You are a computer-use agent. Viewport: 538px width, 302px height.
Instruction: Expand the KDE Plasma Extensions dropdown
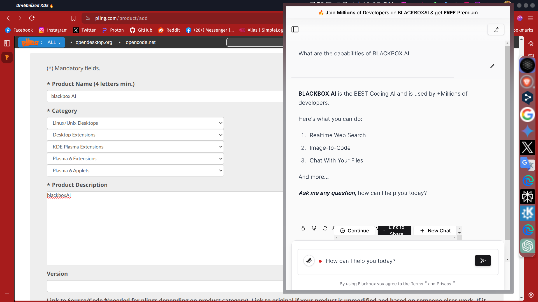click(x=135, y=147)
